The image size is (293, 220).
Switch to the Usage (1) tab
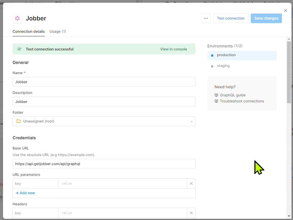coord(58,32)
